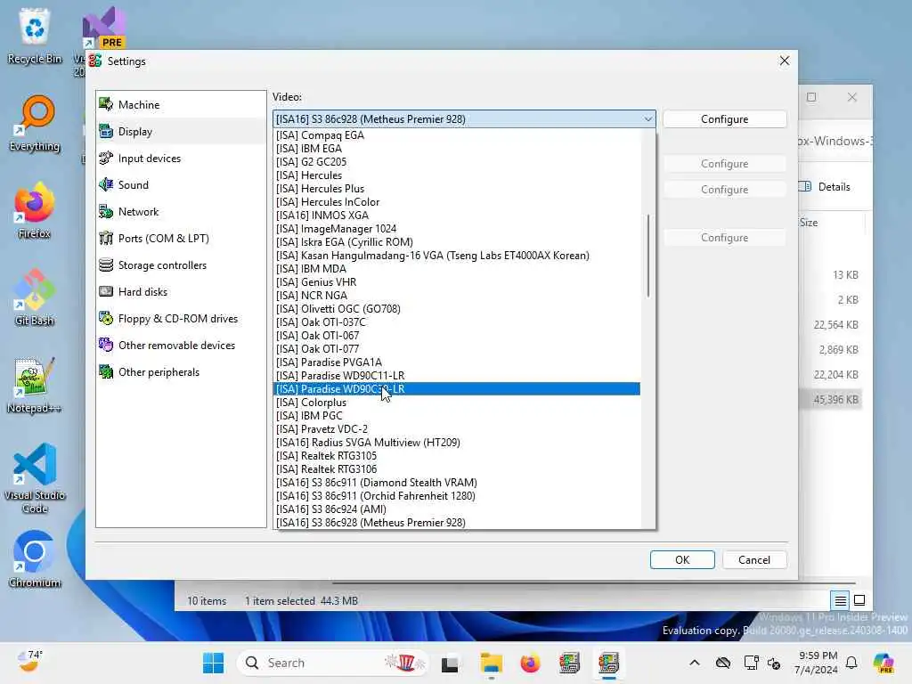The width and height of the screenshot is (912, 684).
Task: Open the notification bell in tray
Action: 851,663
